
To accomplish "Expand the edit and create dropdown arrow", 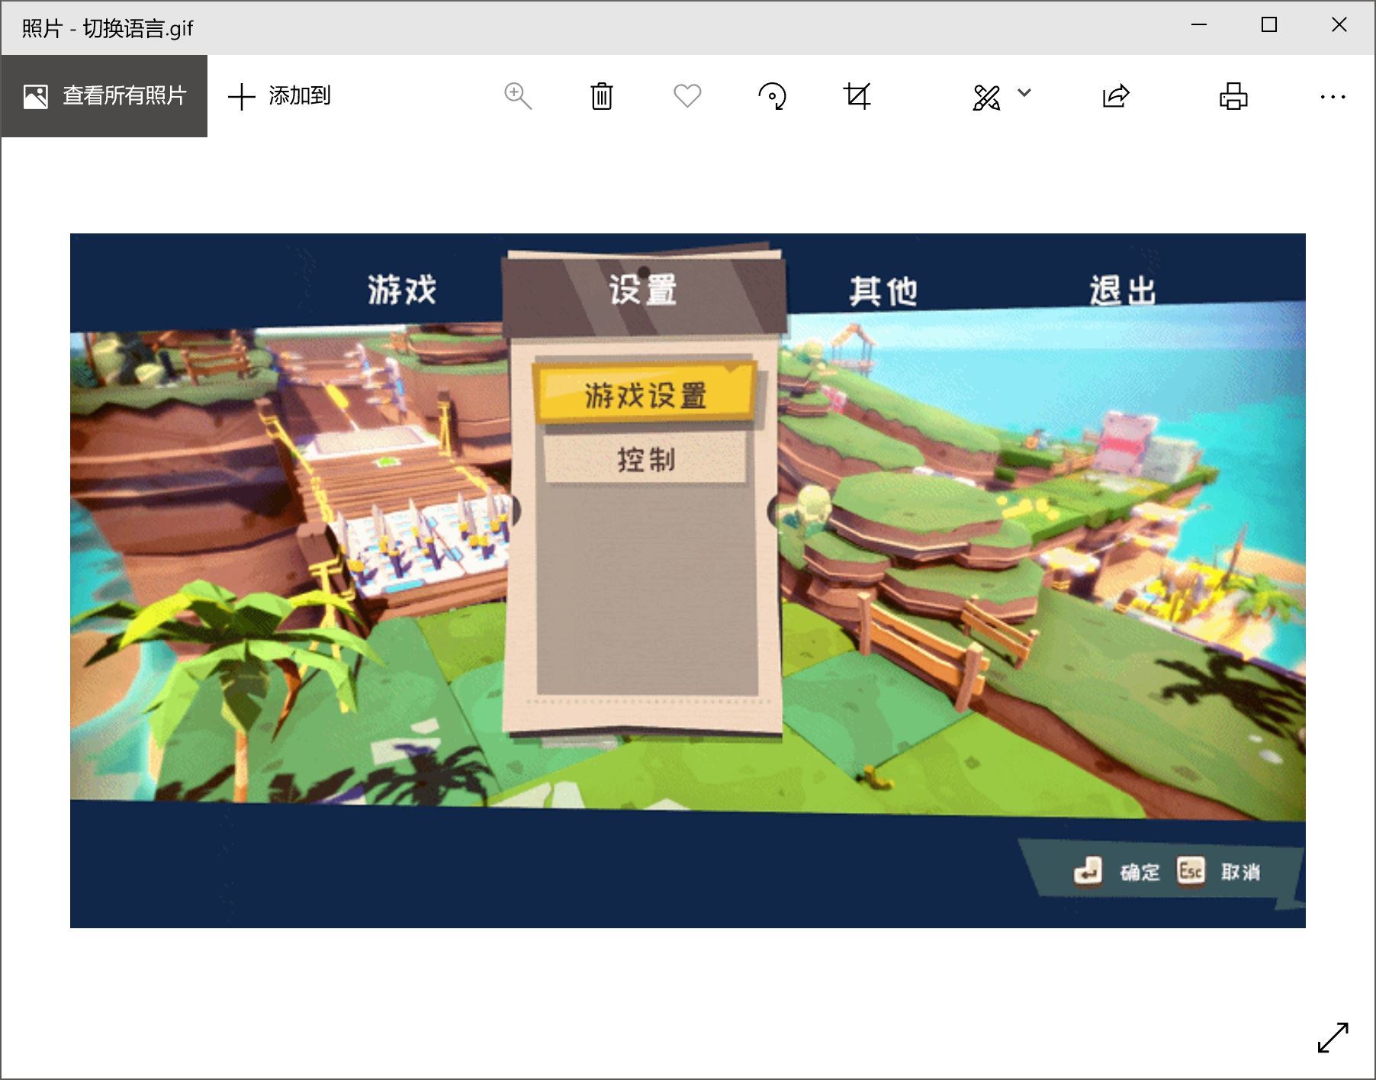I will click(x=1024, y=92).
